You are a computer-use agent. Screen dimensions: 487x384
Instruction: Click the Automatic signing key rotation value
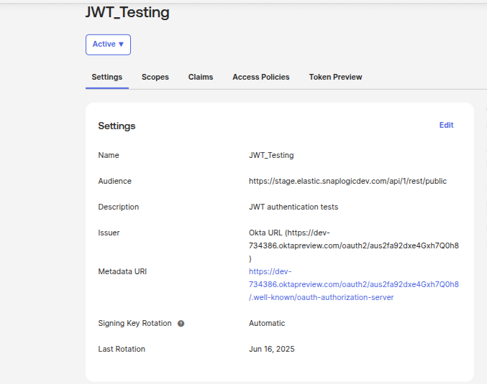point(267,323)
